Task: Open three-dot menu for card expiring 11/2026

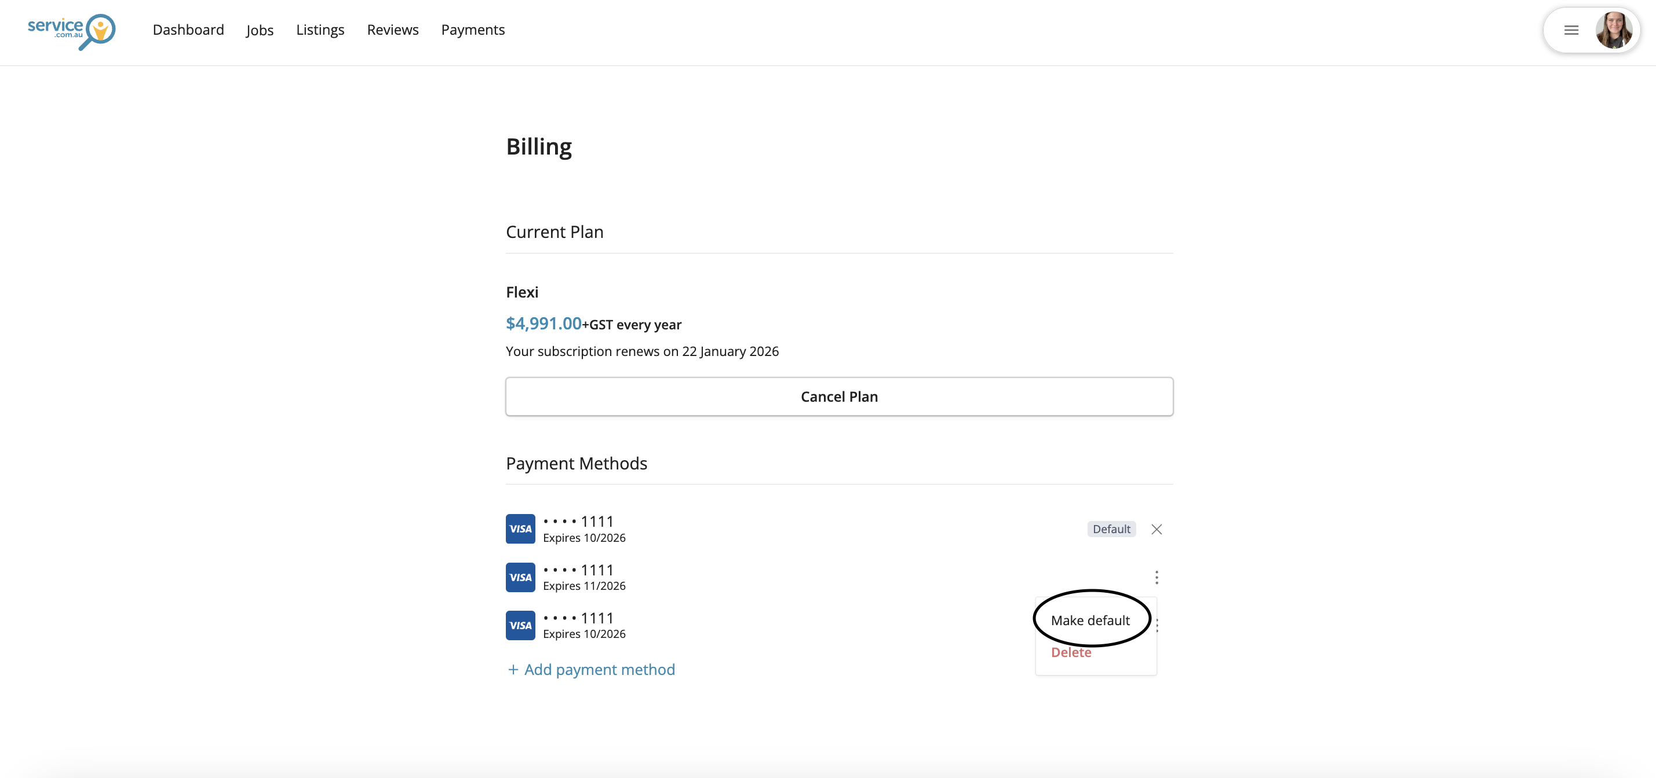Action: (x=1157, y=578)
